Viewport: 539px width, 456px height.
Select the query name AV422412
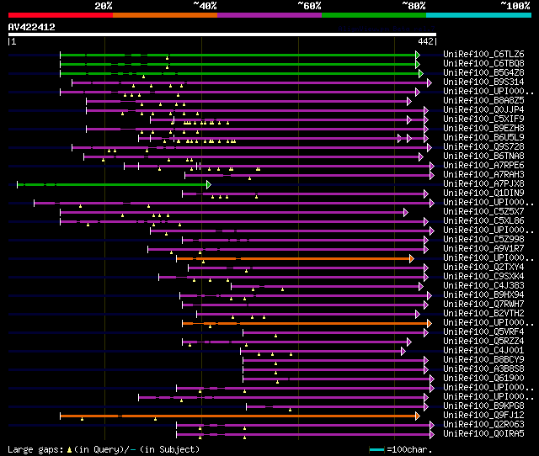32,27
